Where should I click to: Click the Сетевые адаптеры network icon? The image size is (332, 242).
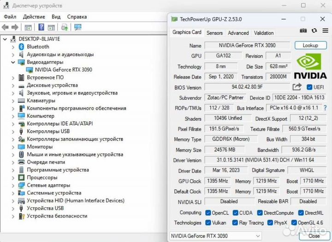click(x=21, y=185)
